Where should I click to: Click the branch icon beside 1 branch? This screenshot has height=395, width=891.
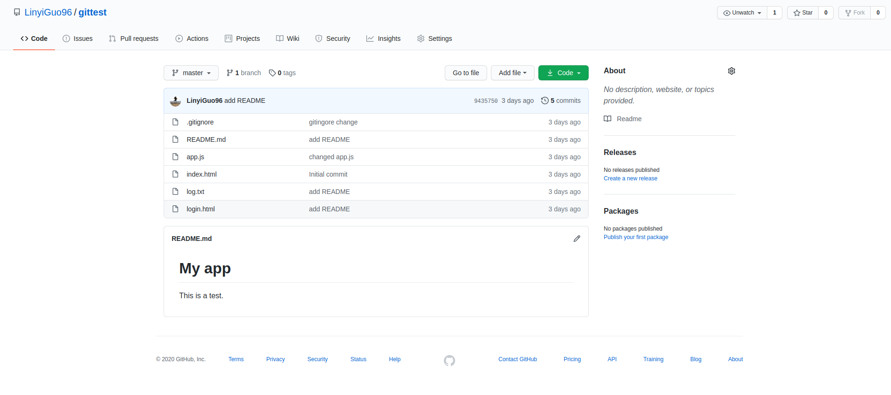pyautogui.click(x=229, y=73)
